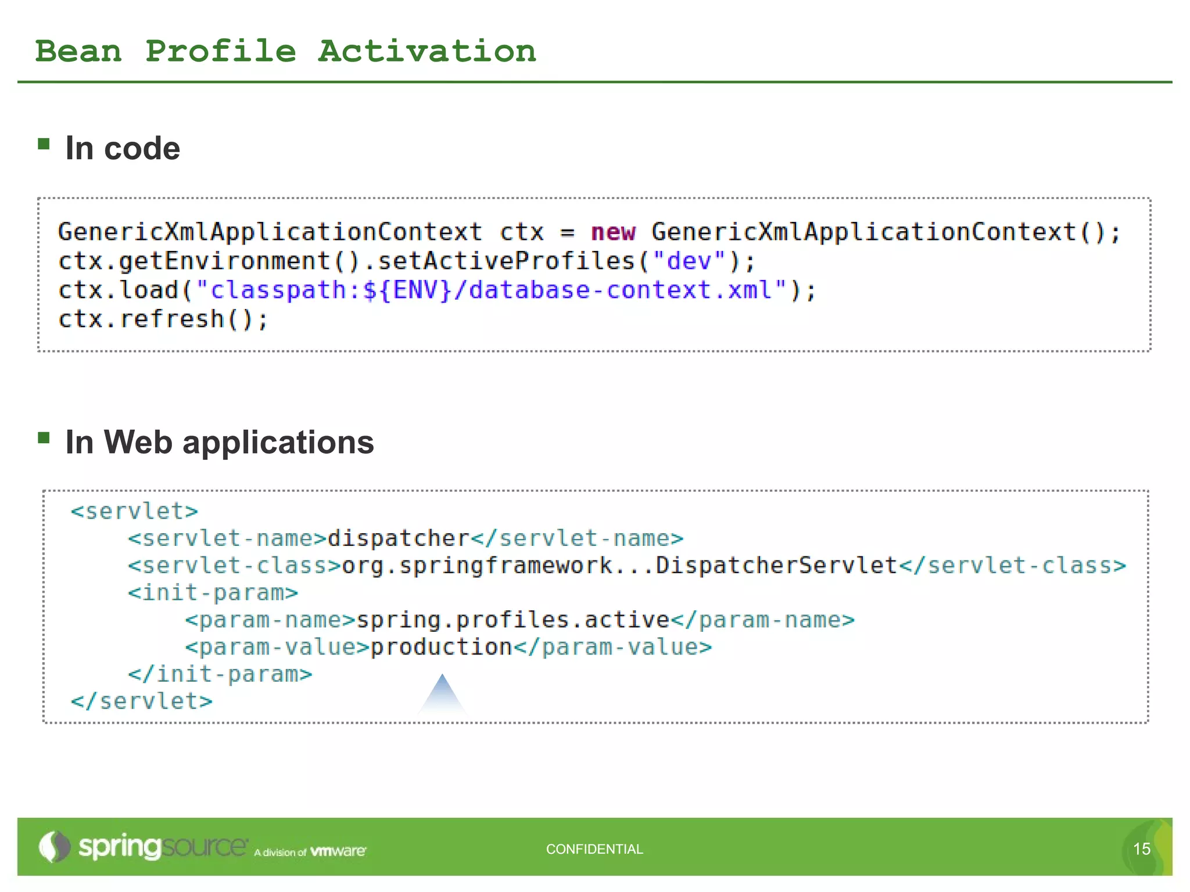Click the 'ctx.refresh();' code line
The height and width of the screenshot is (892, 1190).
(x=163, y=319)
